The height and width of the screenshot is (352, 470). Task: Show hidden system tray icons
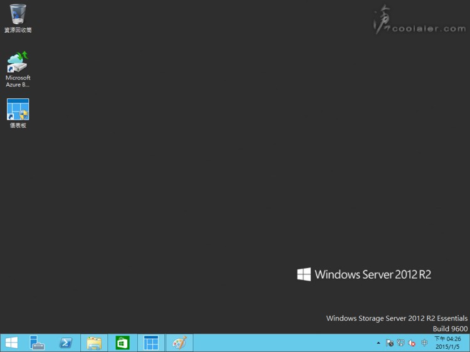(x=379, y=343)
